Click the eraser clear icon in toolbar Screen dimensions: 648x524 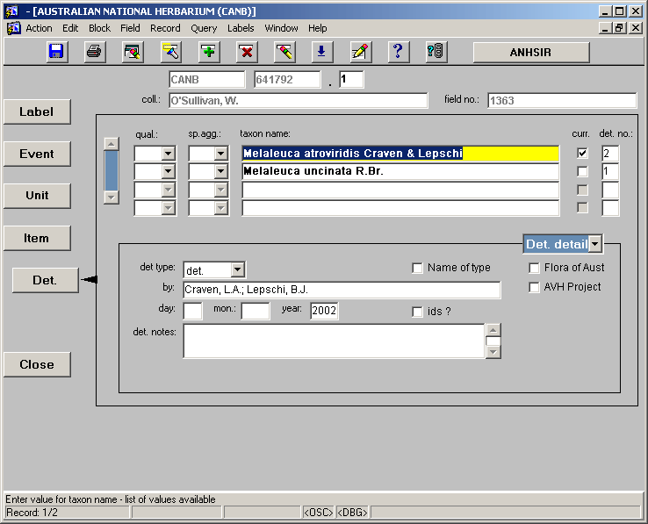tap(284, 52)
